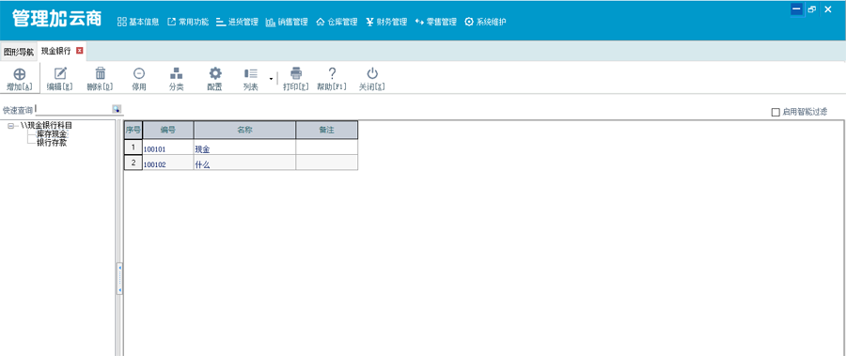Viewport: 846px width, 356px height.
Task: Click the 停用 disable icon
Action: 139,73
